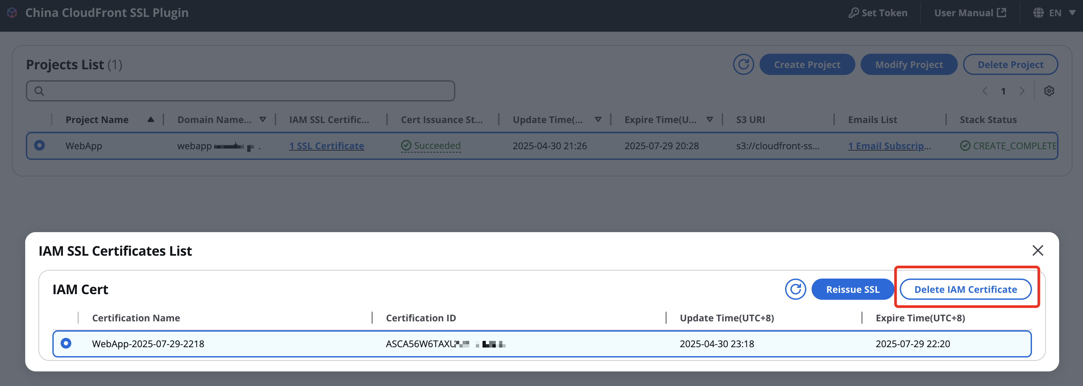Screen dimensions: 1083x386
Task: Sort by Domain Name column arrow
Action: (263, 120)
